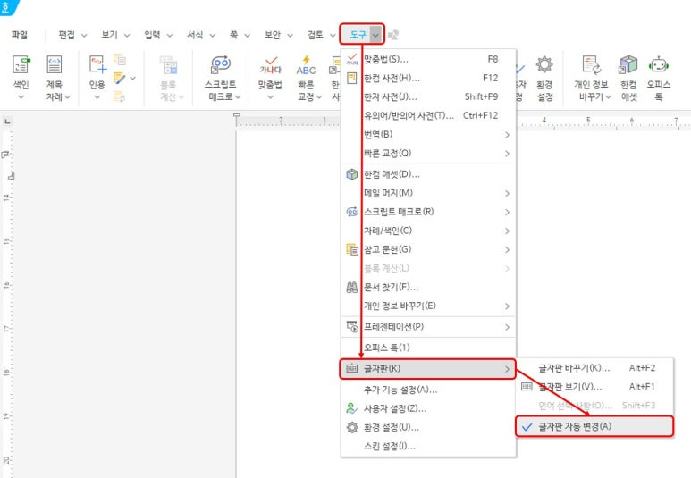Open the 참고 문헌(G) submenu
The image size is (691, 478).
point(428,249)
